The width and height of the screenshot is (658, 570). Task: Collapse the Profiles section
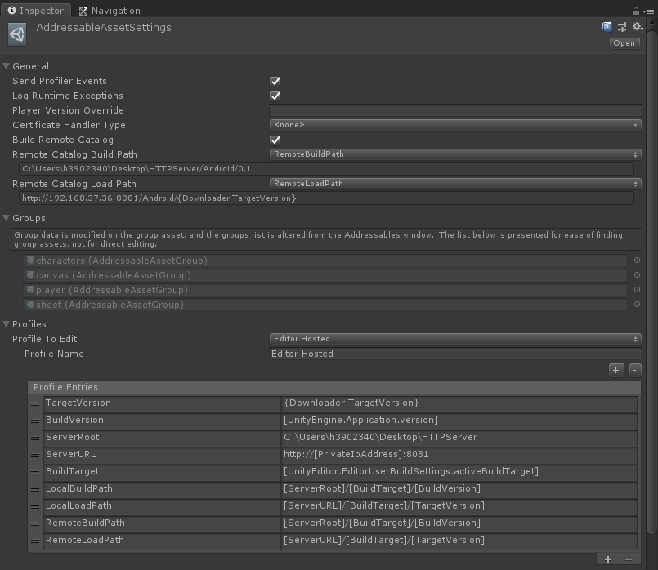pos(6,324)
